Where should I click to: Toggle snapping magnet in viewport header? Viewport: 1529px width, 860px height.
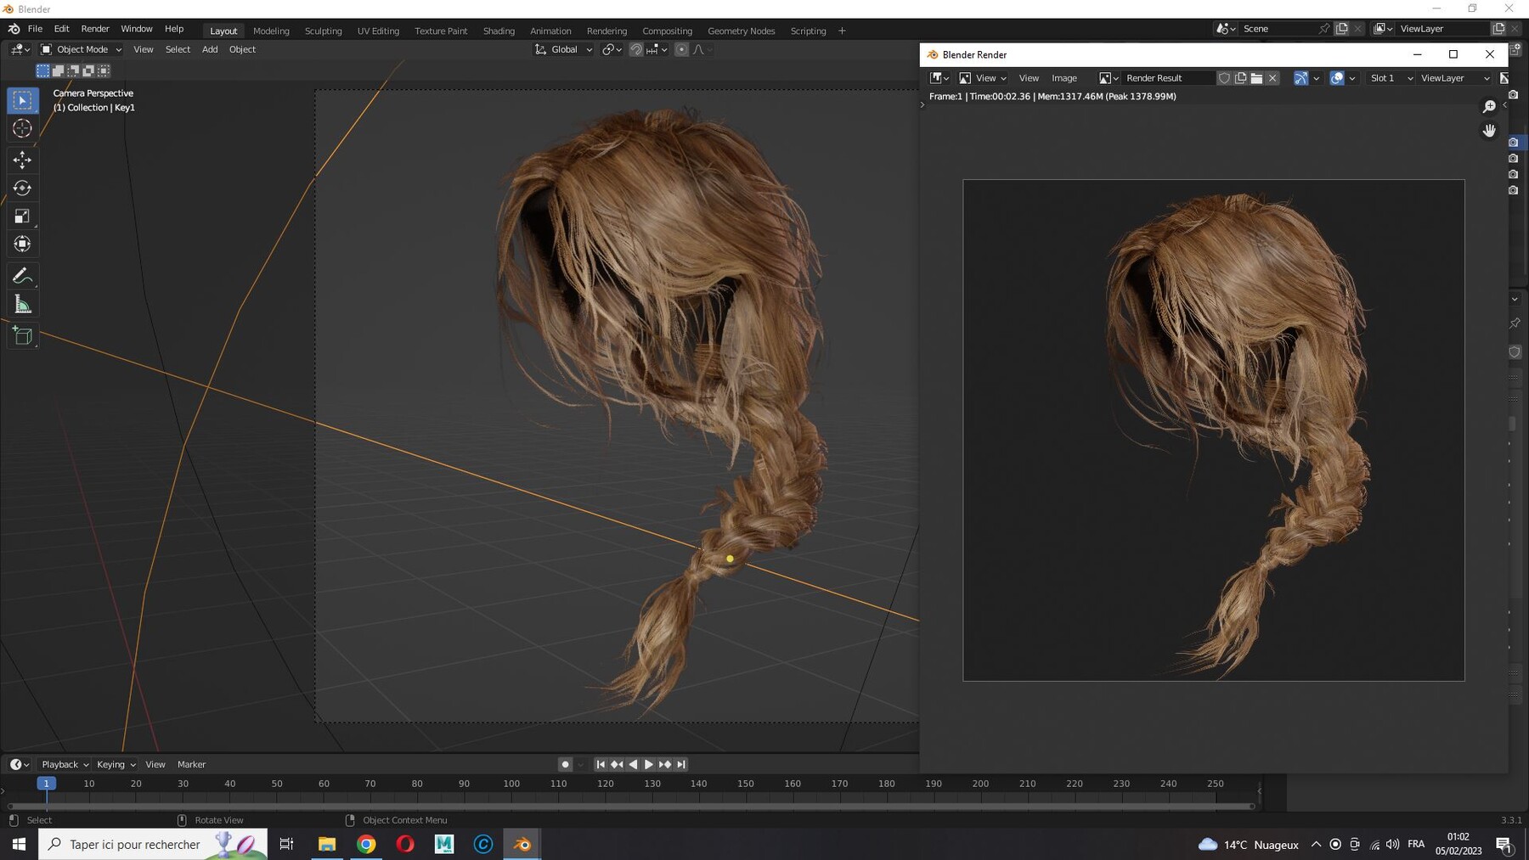635,50
